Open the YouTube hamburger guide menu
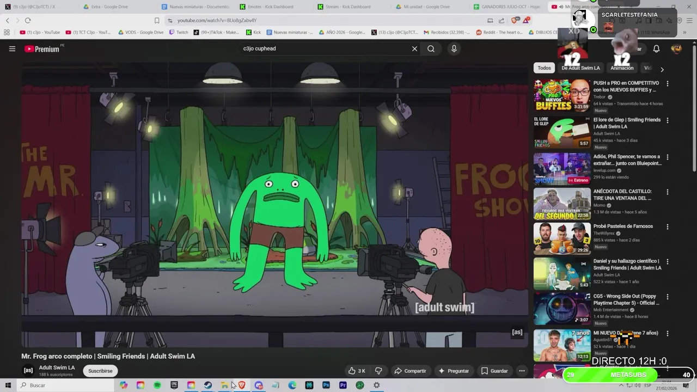This screenshot has width=697, height=392. pos(12,49)
